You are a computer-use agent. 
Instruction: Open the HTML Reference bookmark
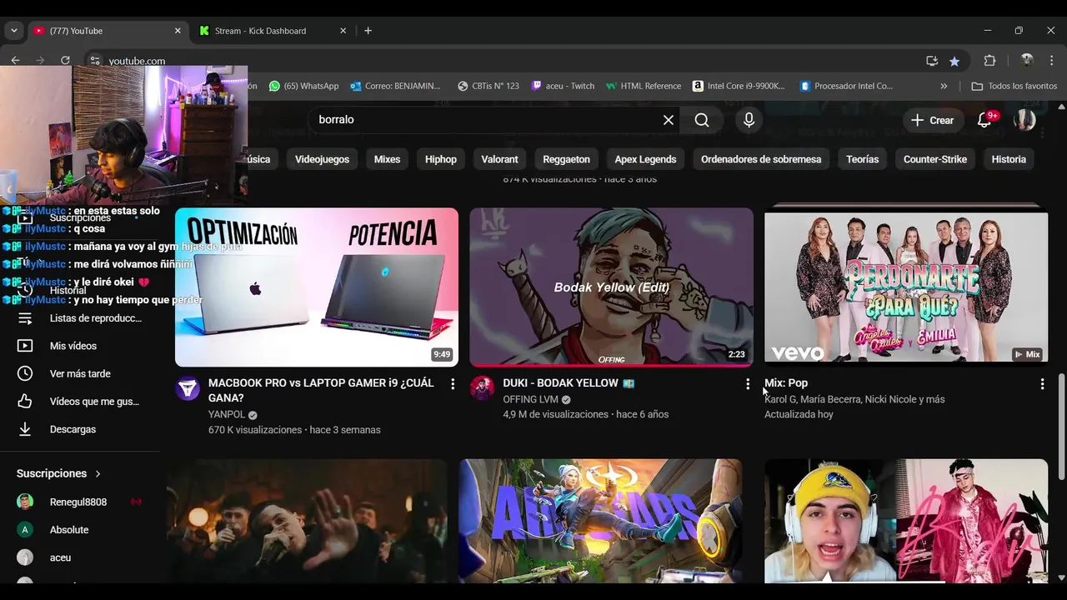pyautogui.click(x=644, y=86)
